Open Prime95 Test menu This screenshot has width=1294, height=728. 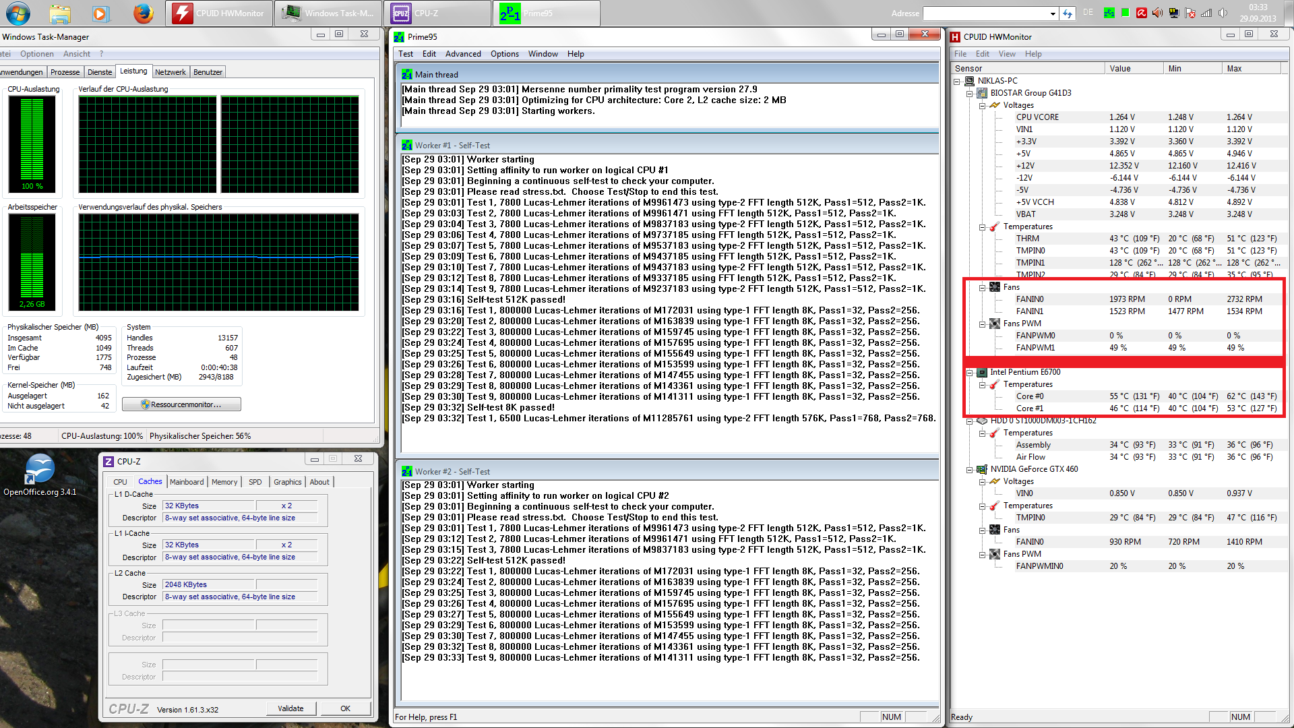coord(406,54)
